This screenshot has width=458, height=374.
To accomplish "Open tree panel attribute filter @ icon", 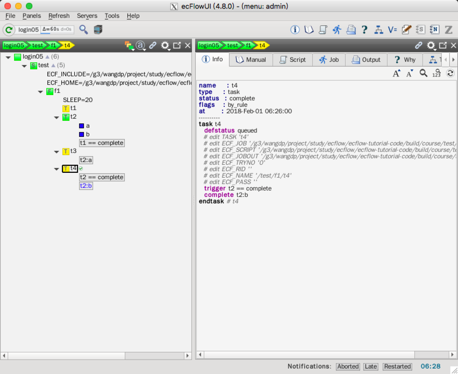I will click(141, 46).
